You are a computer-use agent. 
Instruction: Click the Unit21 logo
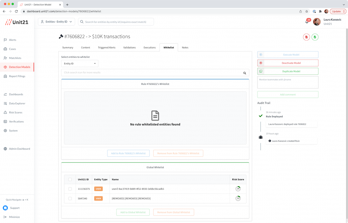17,22
